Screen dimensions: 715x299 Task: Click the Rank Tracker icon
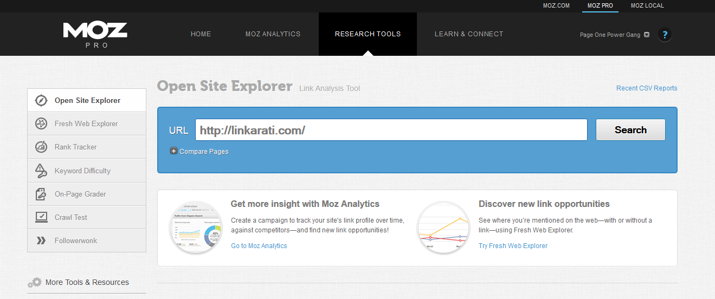(x=41, y=147)
